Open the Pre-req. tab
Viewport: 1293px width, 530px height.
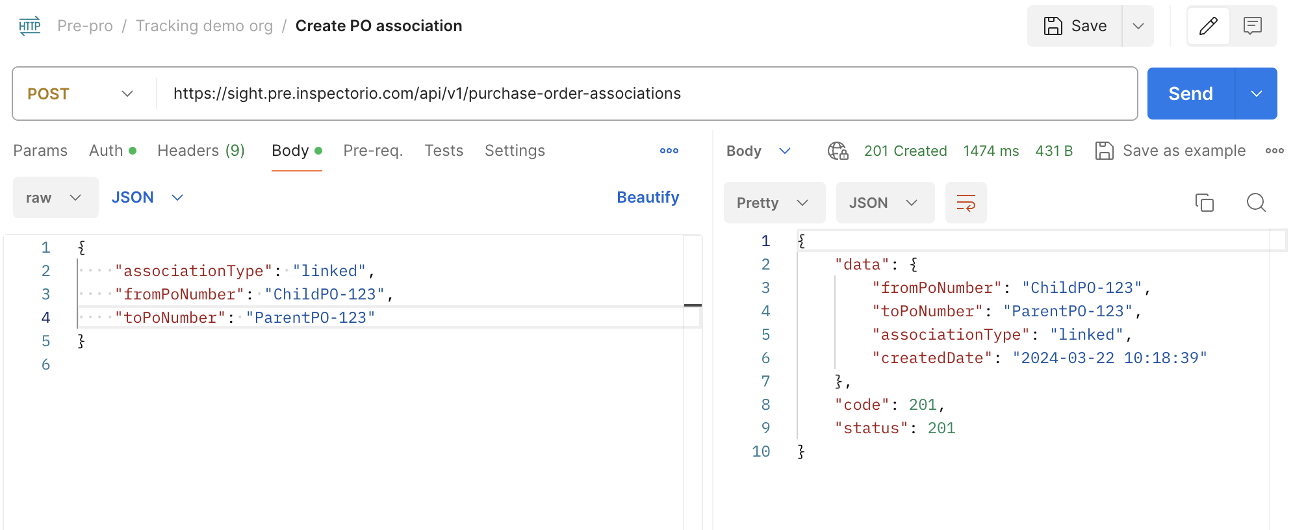(x=373, y=151)
